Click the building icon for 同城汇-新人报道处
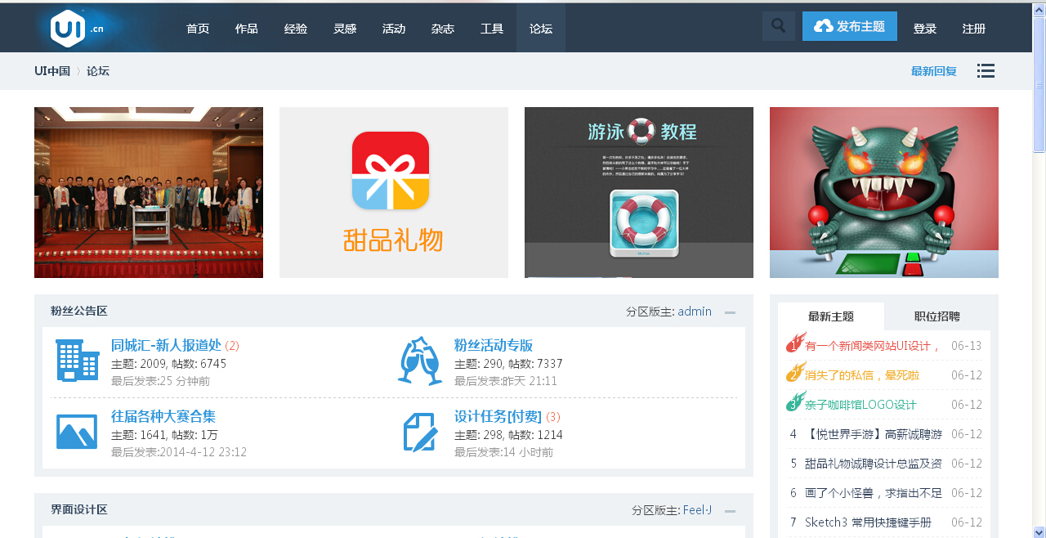This screenshot has height=538, width=1046. 78,361
